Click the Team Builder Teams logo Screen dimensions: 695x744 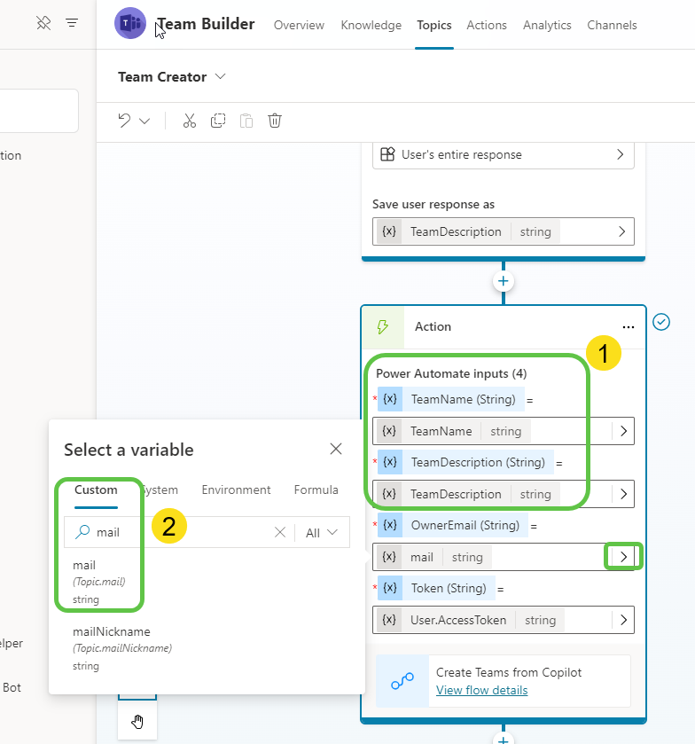coord(129,23)
